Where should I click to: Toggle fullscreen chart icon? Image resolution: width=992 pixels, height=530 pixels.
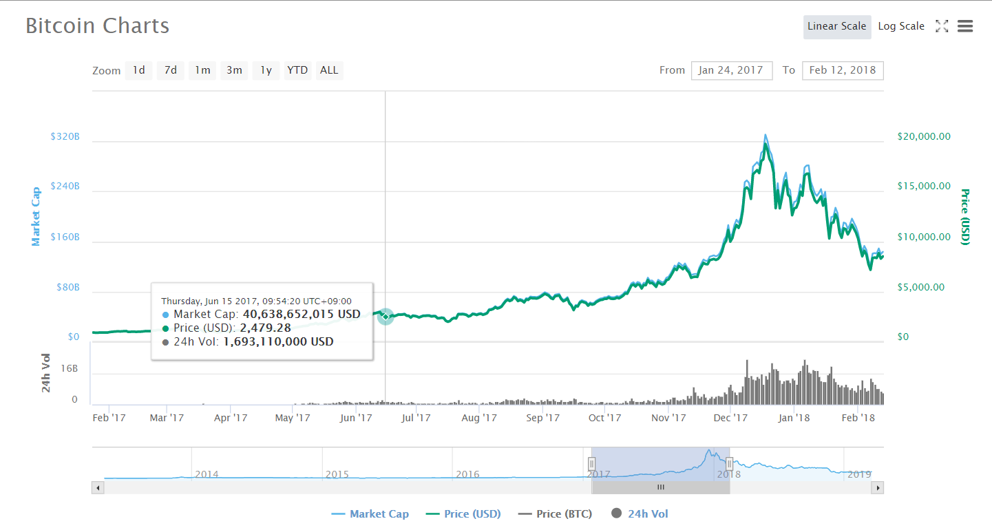[942, 26]
